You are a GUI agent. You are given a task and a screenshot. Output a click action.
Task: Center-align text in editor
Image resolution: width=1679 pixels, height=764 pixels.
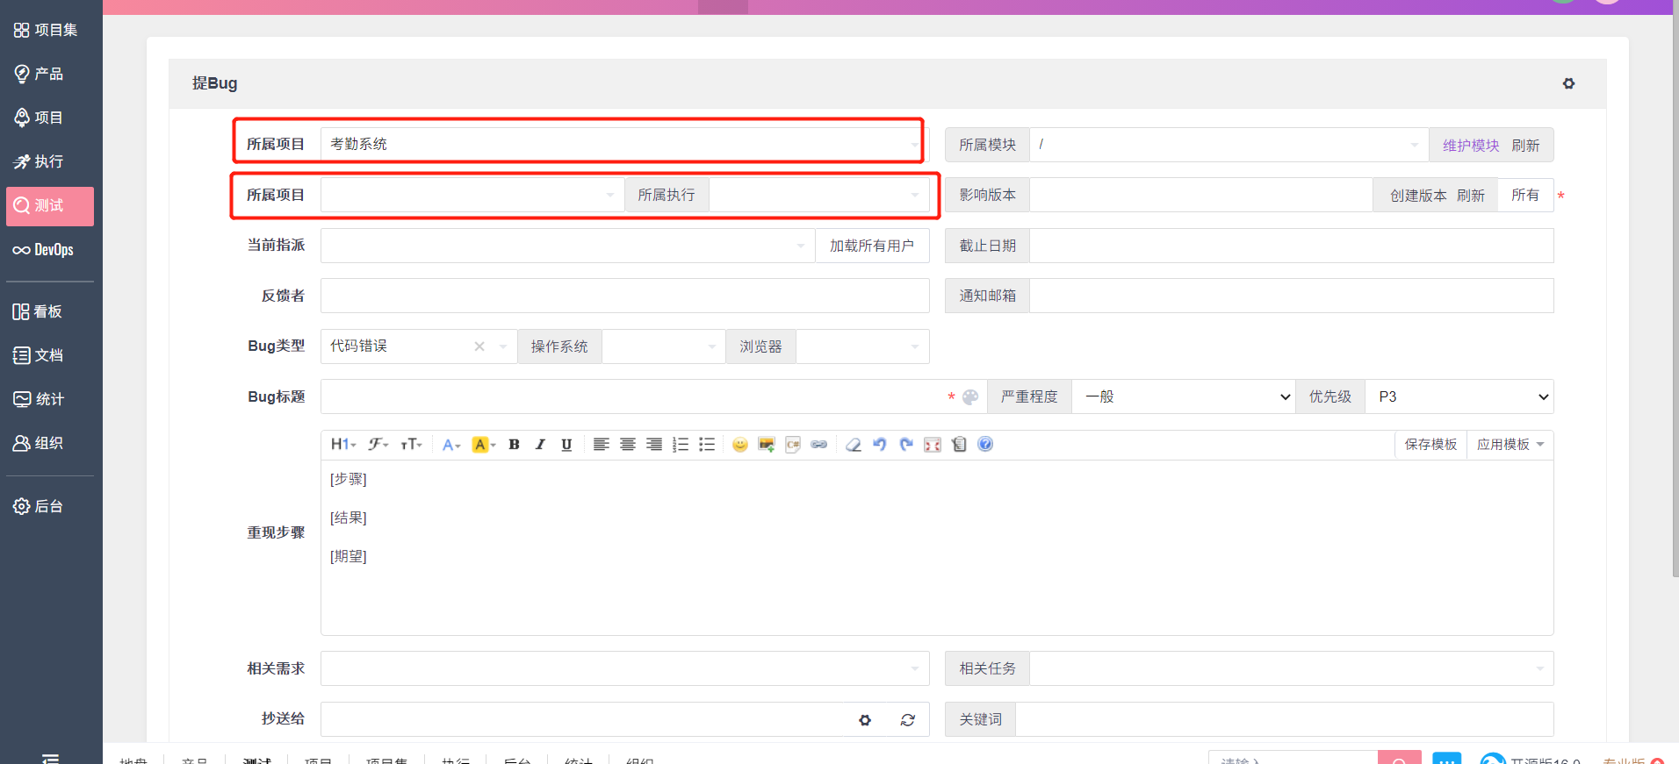[x=628, y=445]
